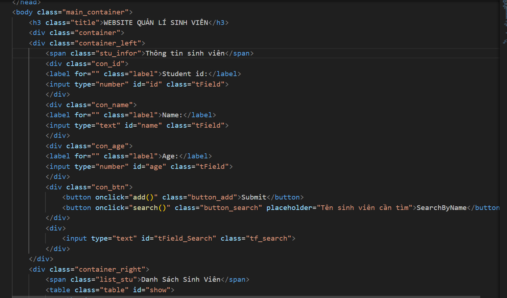Click the 'Name:' label text
Screen dimensions: 507x298
click(x=172, y=115)
